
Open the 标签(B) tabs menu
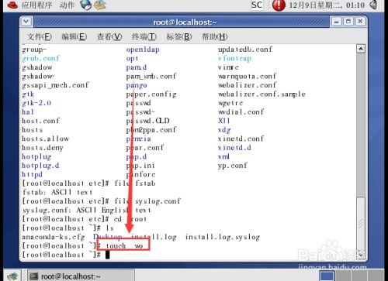(x=179, y=36)
